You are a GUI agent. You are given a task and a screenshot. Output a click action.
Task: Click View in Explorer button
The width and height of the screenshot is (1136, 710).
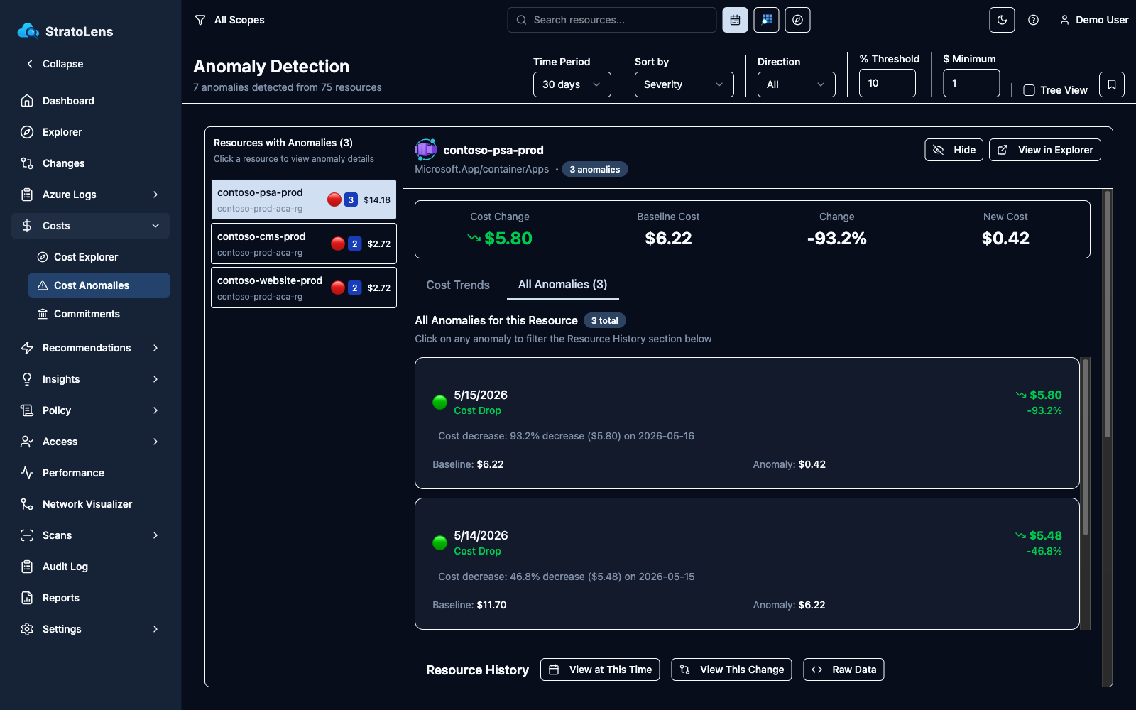point(1044,150)
